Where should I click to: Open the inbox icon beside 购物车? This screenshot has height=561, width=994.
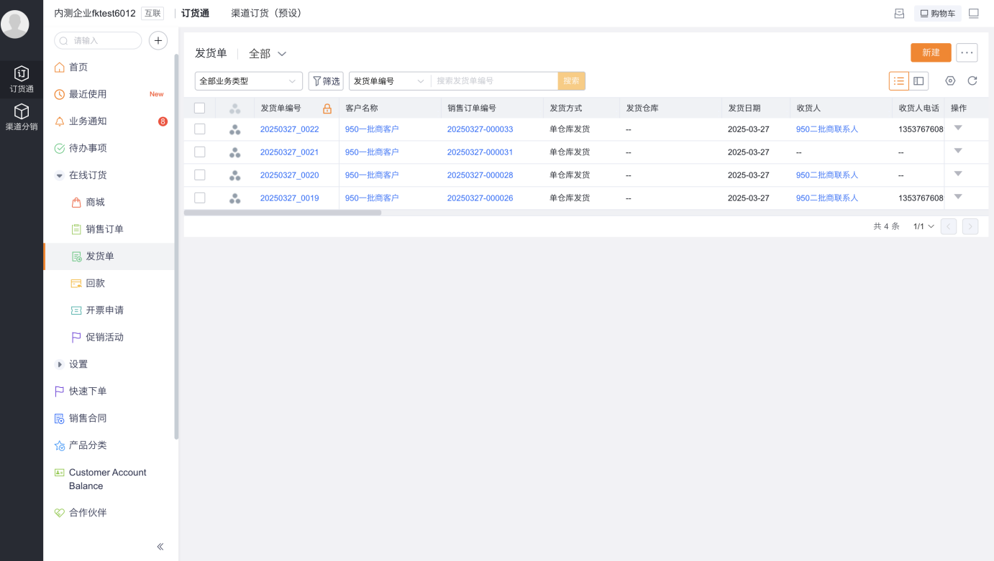point(899,14)
